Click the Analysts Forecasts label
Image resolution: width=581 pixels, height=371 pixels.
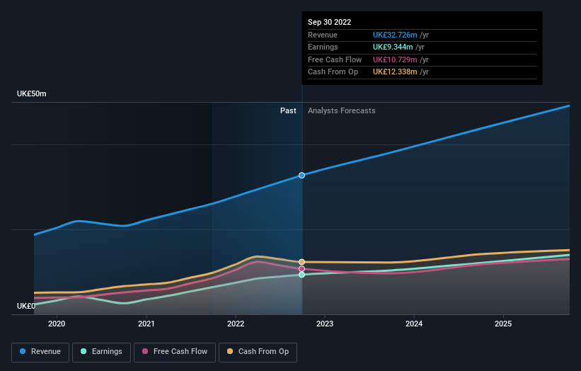[x=342, y=111]
